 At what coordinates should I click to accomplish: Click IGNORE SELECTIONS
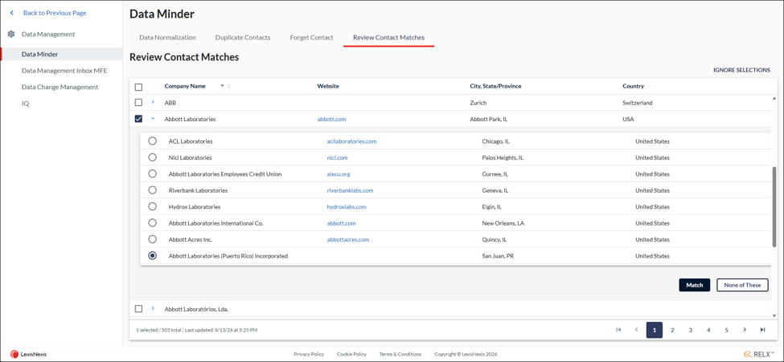pos(741,70)
